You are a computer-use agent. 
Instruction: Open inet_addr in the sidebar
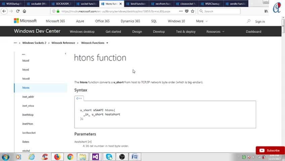pos(28,97)
